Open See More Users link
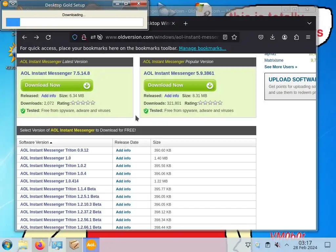336x252 pixels. (281, 67)
